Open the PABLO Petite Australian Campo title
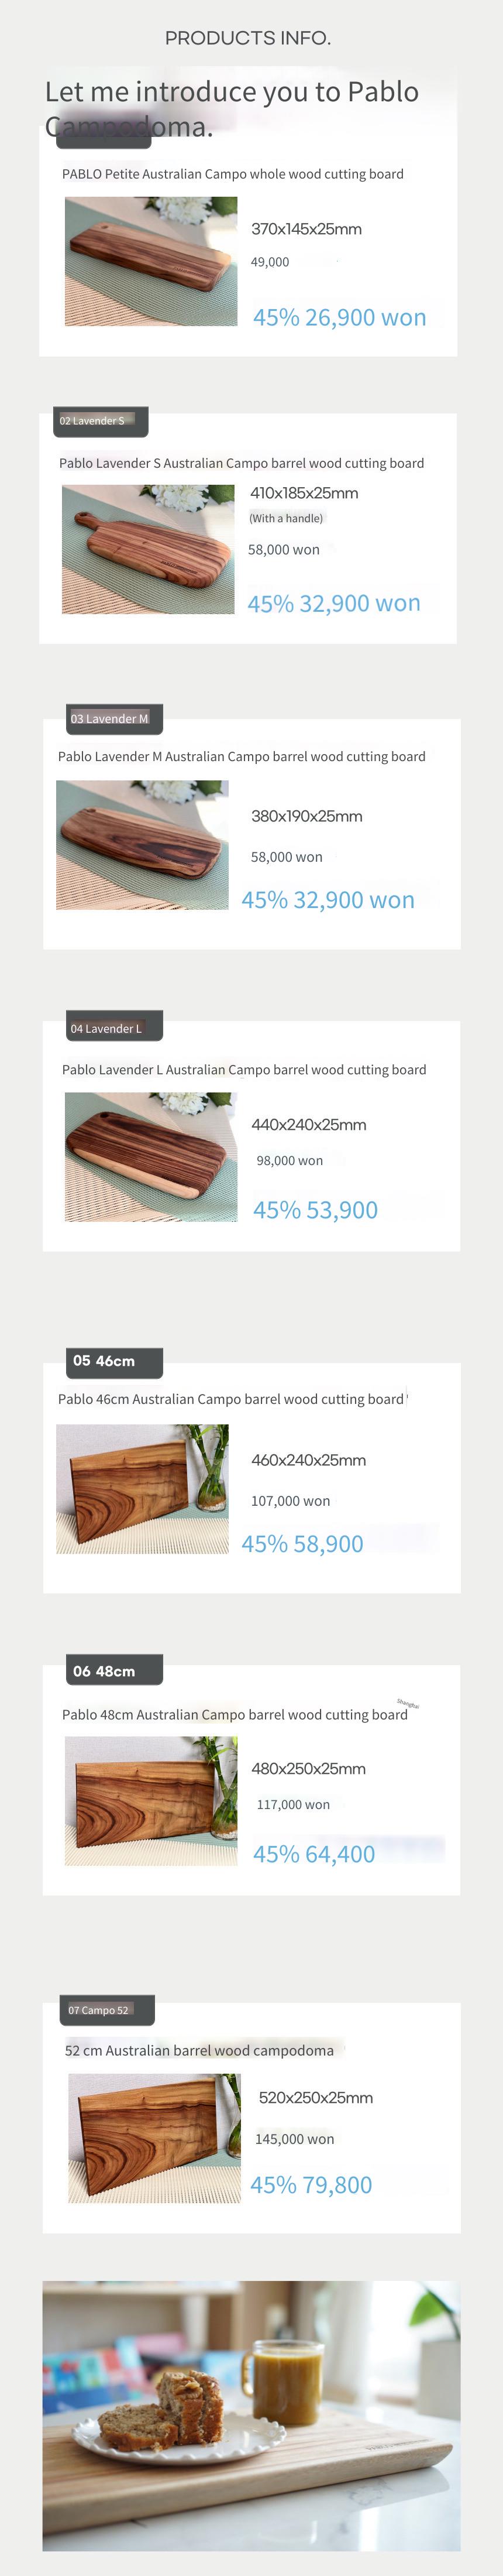503x2576 pixels. (233, 174)
